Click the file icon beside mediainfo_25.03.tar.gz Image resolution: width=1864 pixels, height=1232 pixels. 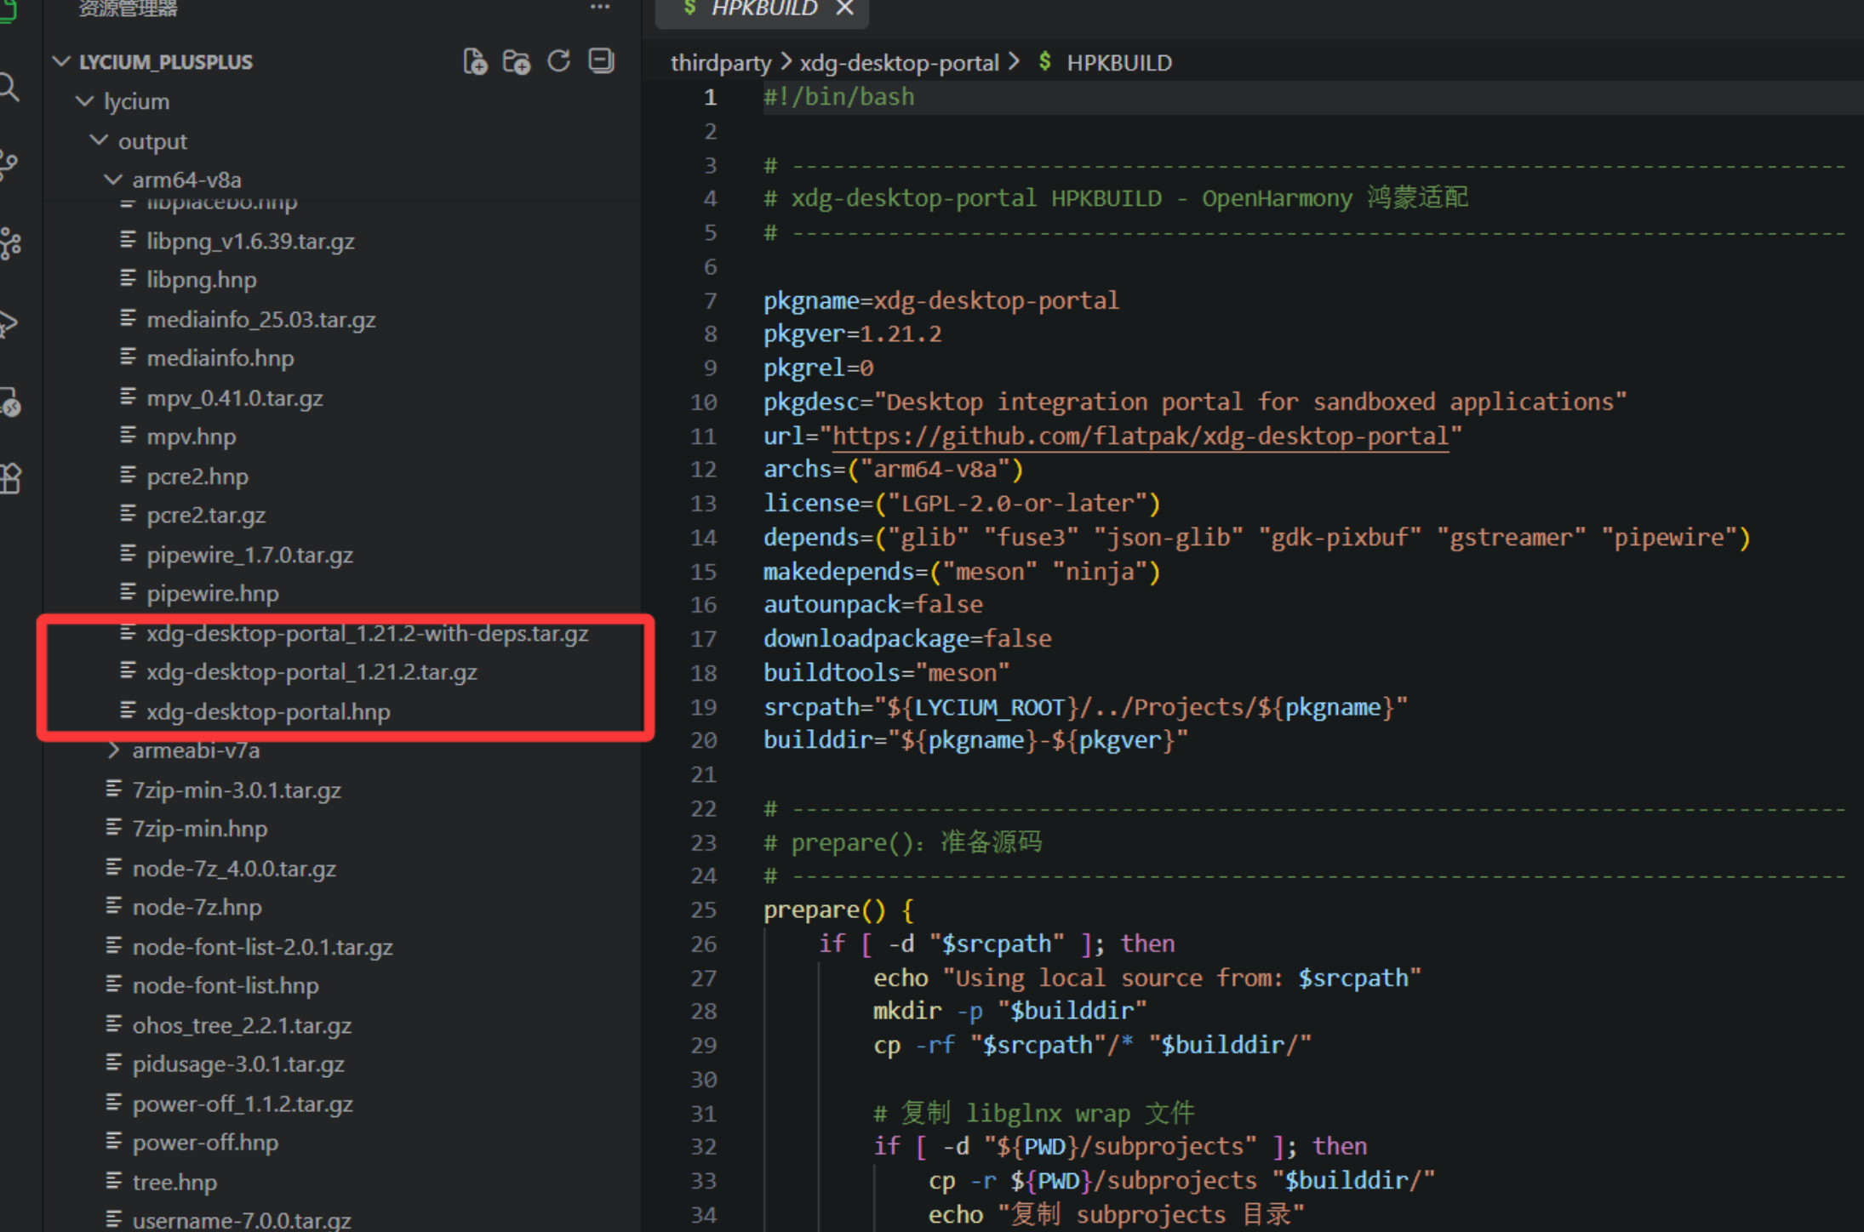tap(128, 319)
